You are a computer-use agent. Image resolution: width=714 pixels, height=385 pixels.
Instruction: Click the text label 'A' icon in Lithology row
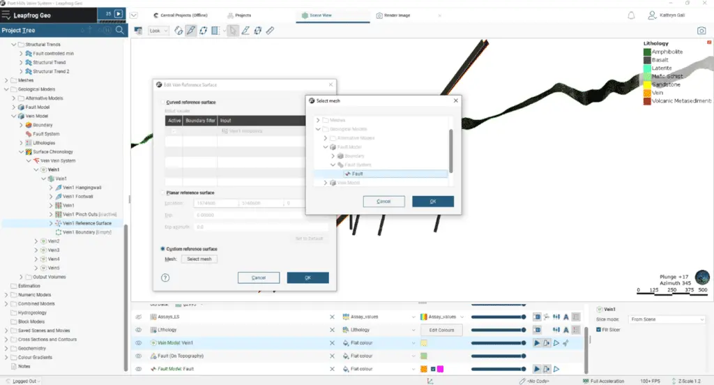click(x=566, y=330)
